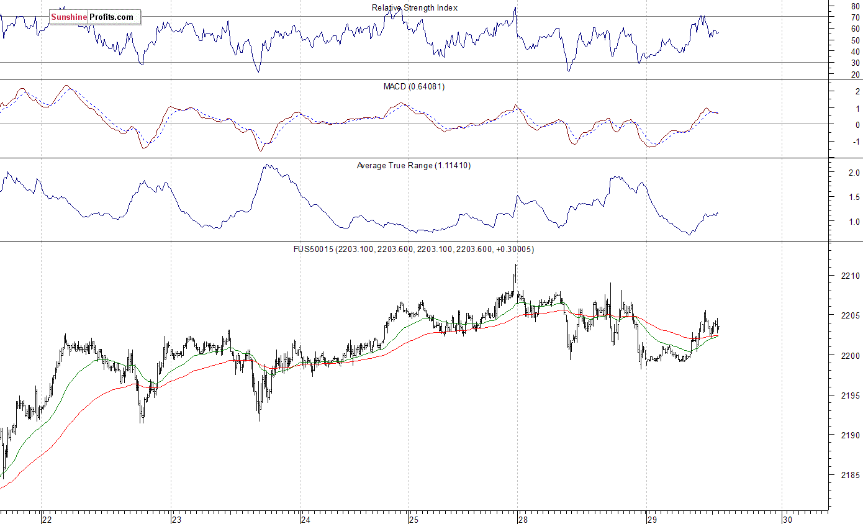Click date label 28 on time axis

(523, 519)
